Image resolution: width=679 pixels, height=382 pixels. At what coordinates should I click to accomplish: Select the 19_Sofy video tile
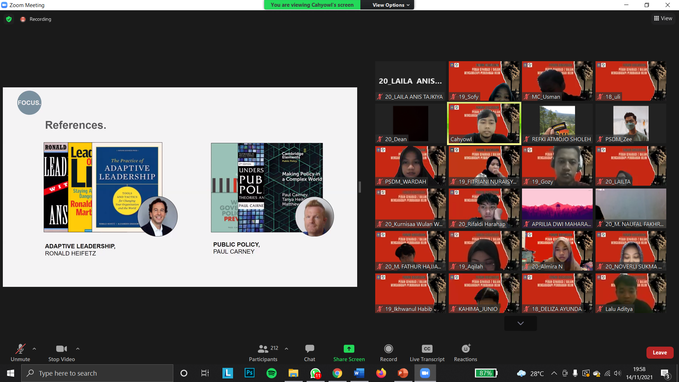[484, 81]
